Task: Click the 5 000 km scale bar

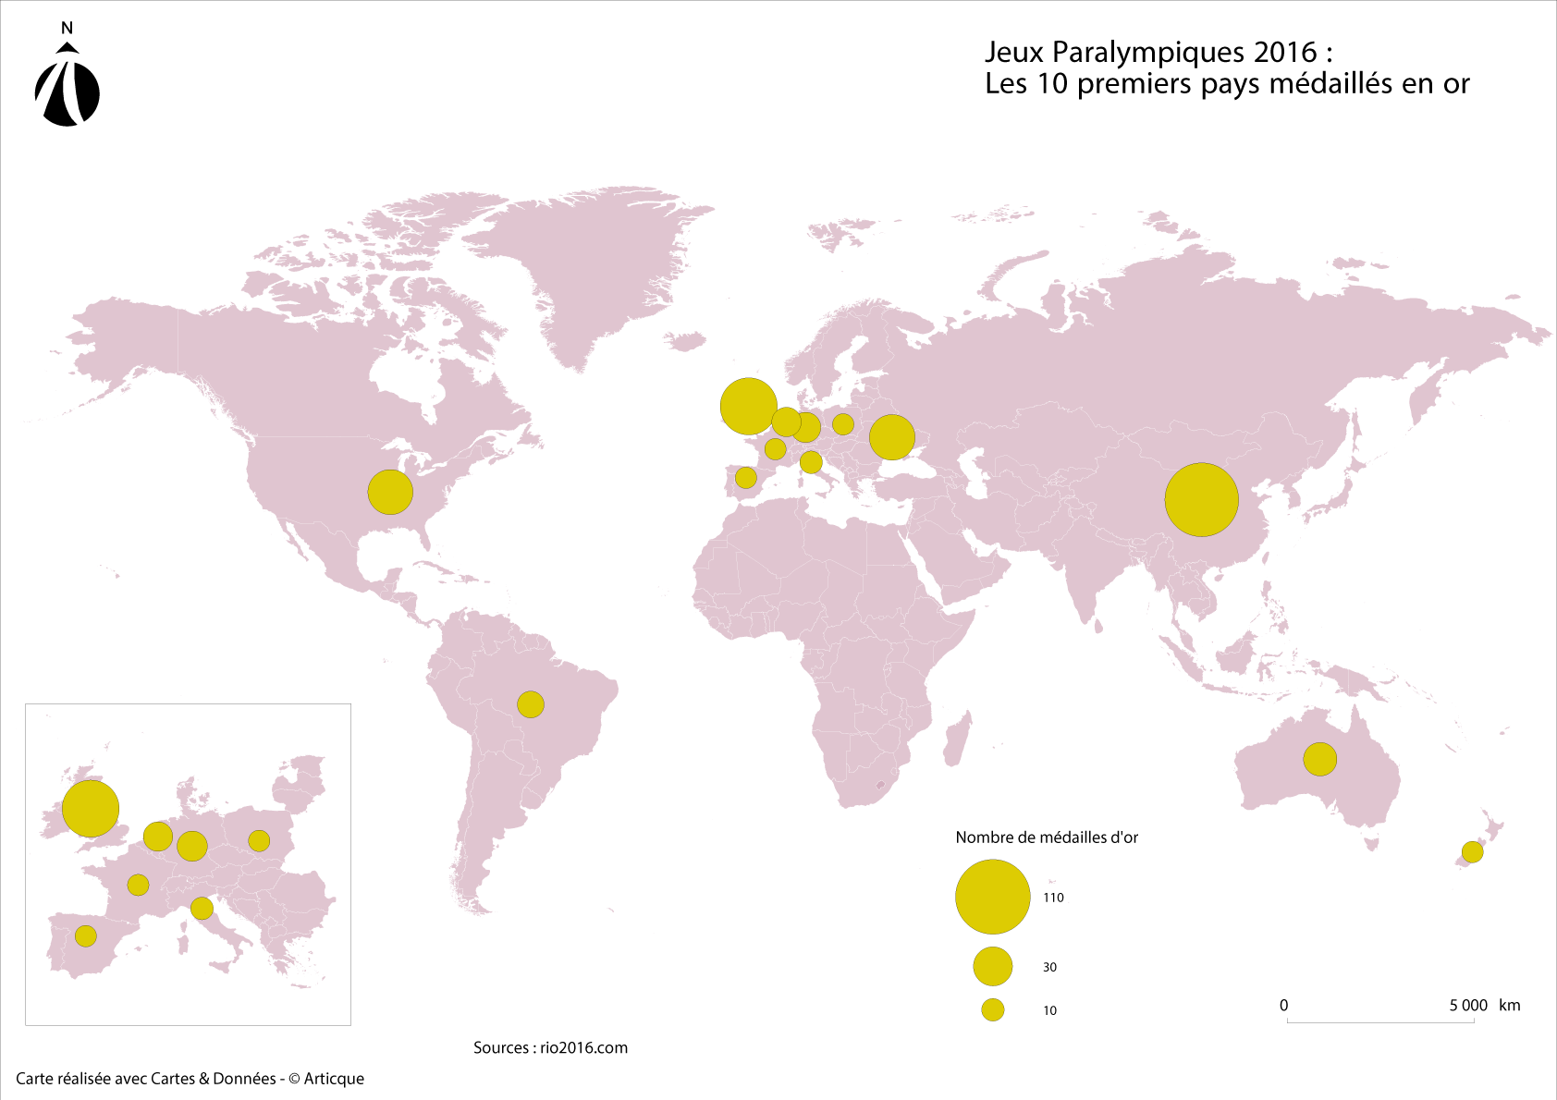Action: tap(1380, 1021)
